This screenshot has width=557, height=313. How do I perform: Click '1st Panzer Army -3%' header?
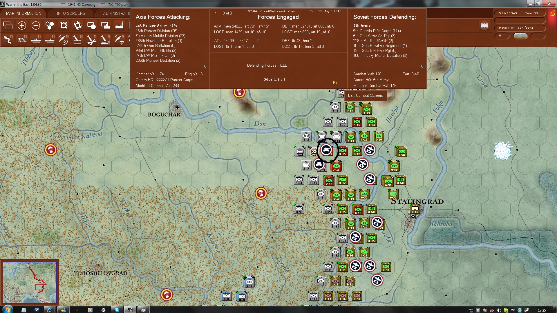[x=156, y=26]
